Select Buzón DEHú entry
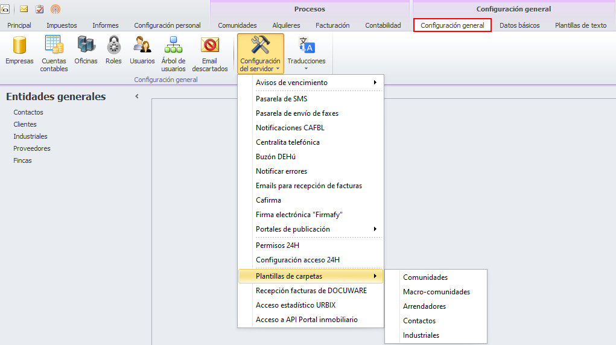Viewport: 616px width, 345px height. 311,157
